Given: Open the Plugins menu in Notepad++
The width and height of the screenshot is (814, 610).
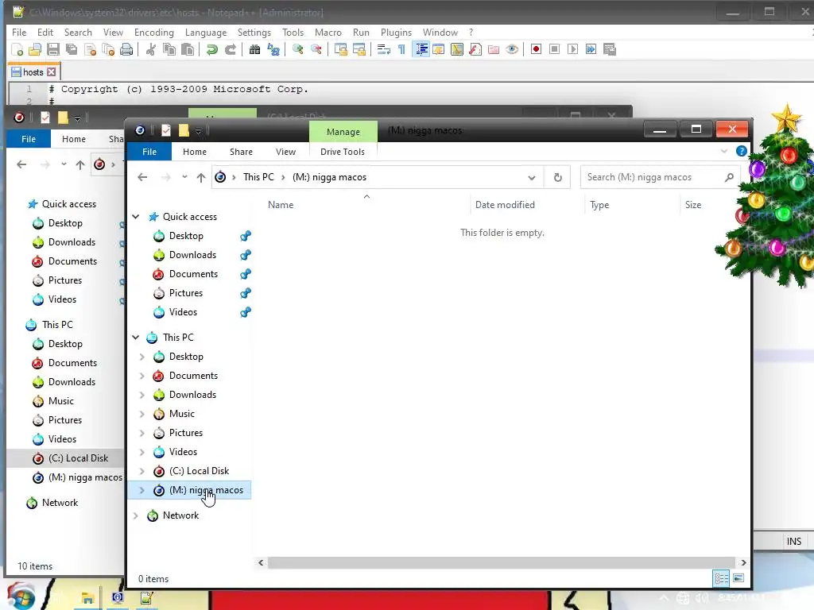Looking at the screenshot, I should [x=396, y=32].
